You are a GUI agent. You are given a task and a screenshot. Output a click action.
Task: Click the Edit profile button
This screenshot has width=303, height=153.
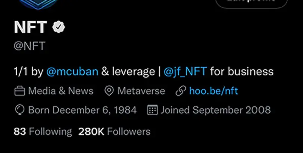[x=252, y=3]
